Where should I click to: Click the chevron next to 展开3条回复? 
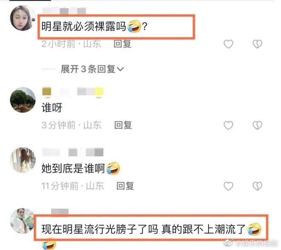[120, 69]
